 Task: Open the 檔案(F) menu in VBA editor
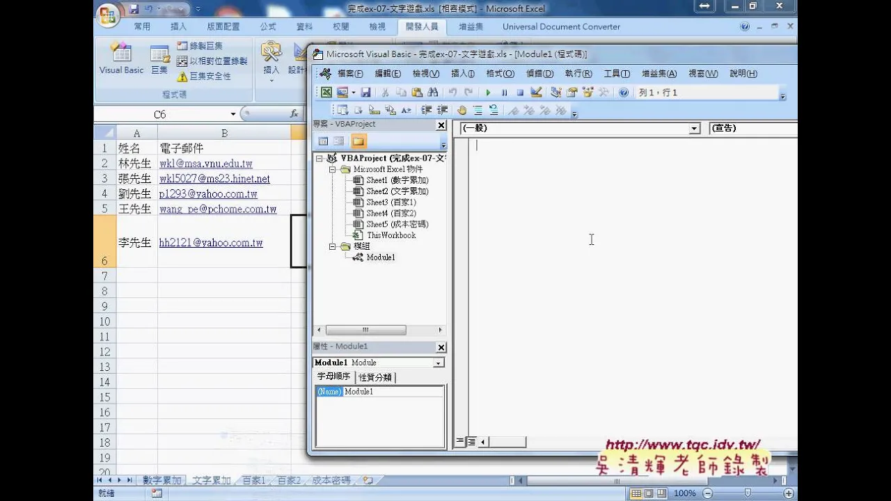tap(350, 74)
